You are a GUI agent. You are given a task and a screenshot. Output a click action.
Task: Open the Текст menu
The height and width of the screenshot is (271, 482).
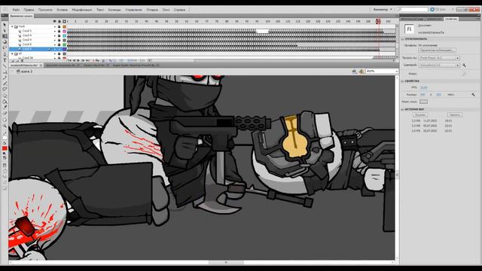(100, 10)
